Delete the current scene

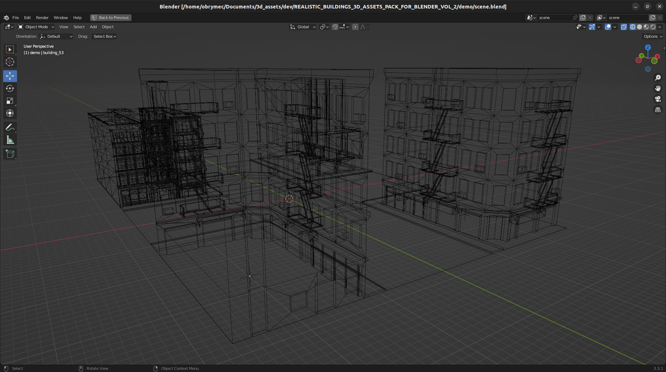pos(590,18)
